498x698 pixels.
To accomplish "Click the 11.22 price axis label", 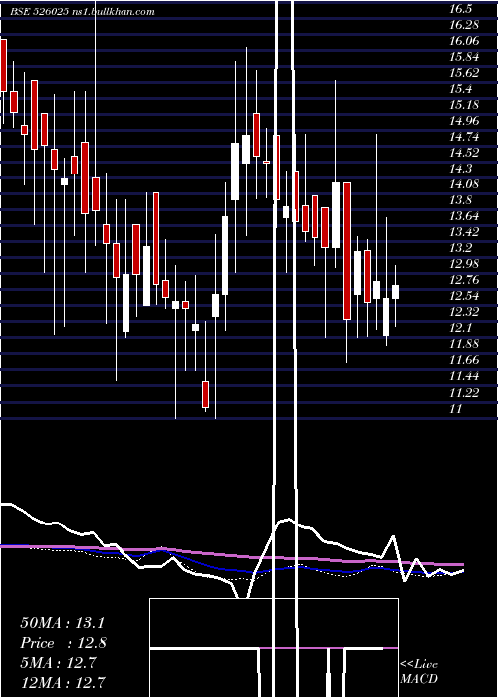I will 464,392.
